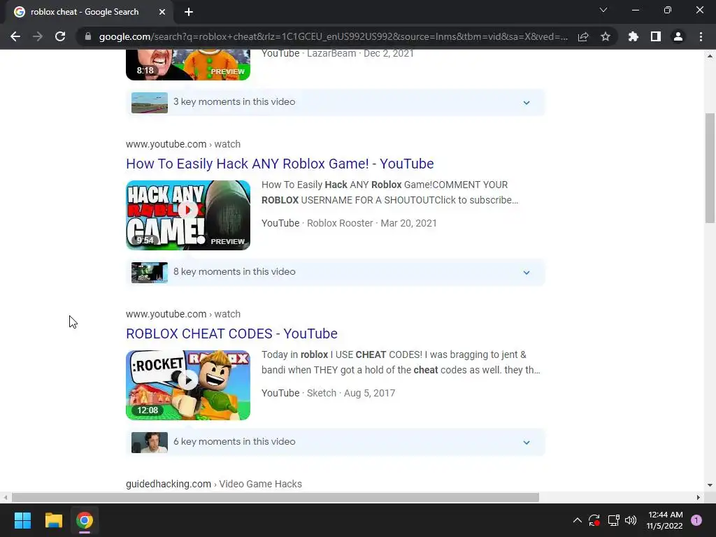Viewport: 716px width, 537px height.
Task: Play the ROBLOX CHEAT CODES video thumbnail
Action: 188,385
